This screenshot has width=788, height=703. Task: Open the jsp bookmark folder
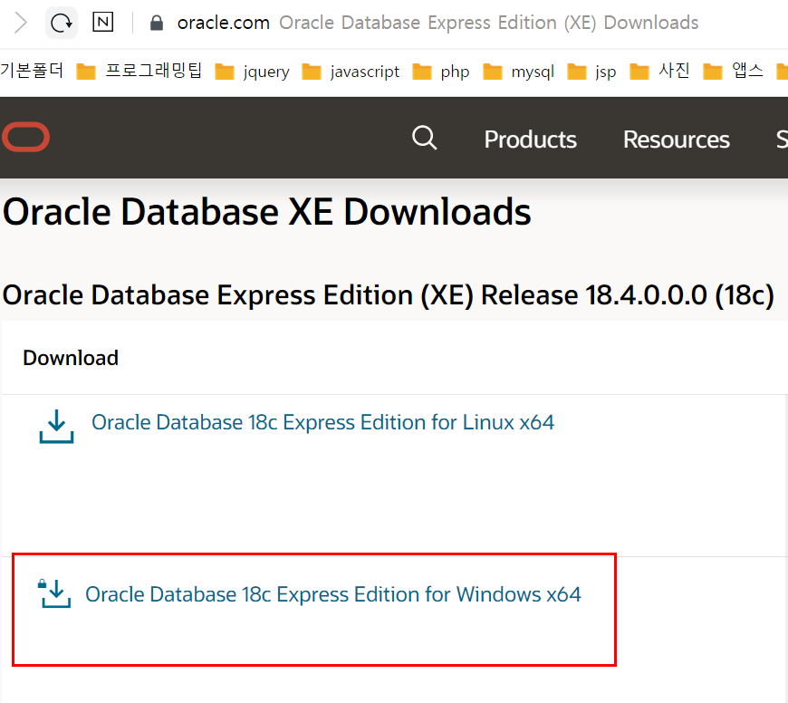tap(591, 72)
